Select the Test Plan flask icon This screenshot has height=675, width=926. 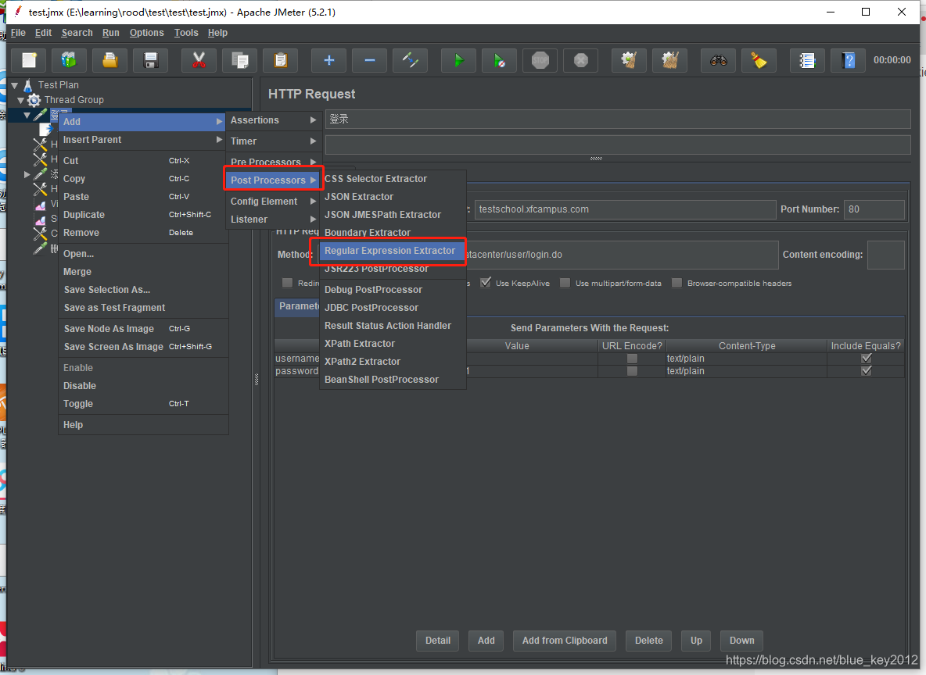pyautogui.click(x=27, y=85)
